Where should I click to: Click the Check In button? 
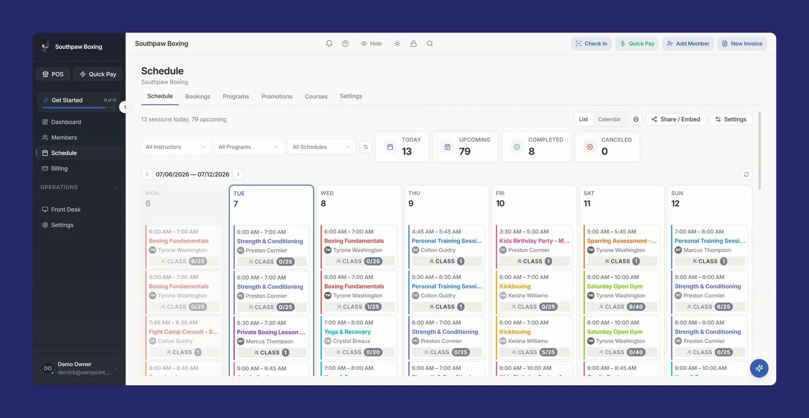(591, 43)
